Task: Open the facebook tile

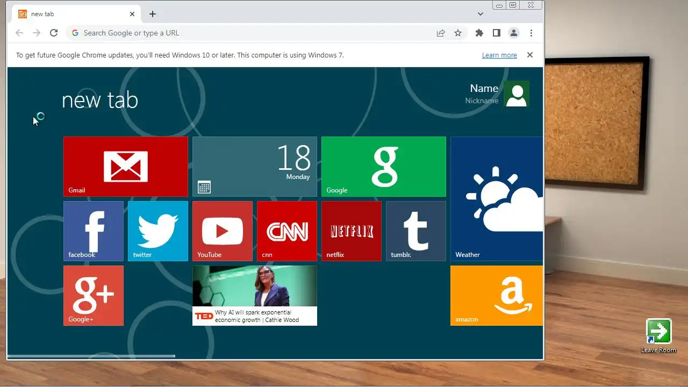Action: tap(94, 231)
